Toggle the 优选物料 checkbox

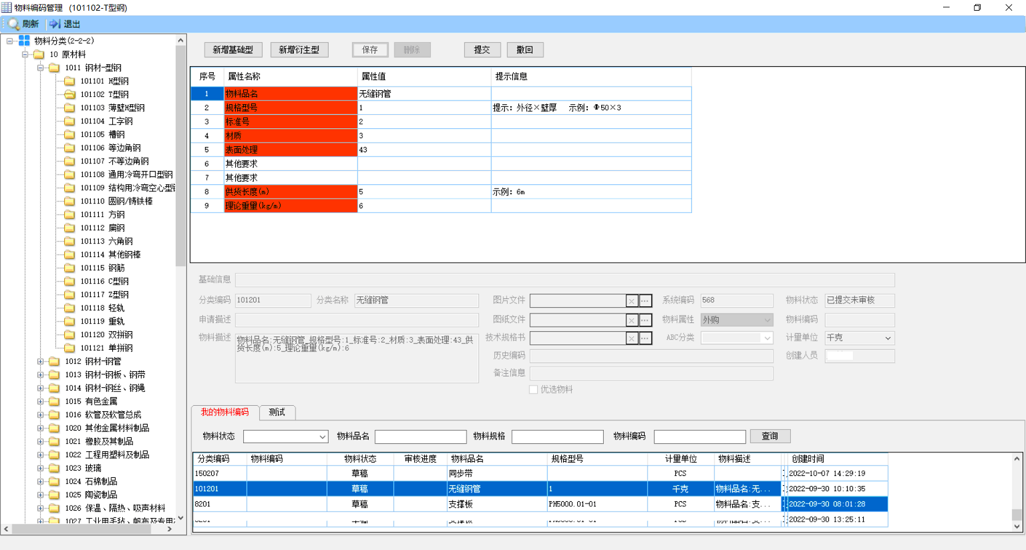pos(534,390)
